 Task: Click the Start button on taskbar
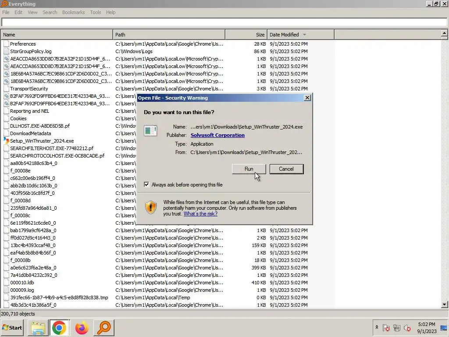[x=12, y=327]
